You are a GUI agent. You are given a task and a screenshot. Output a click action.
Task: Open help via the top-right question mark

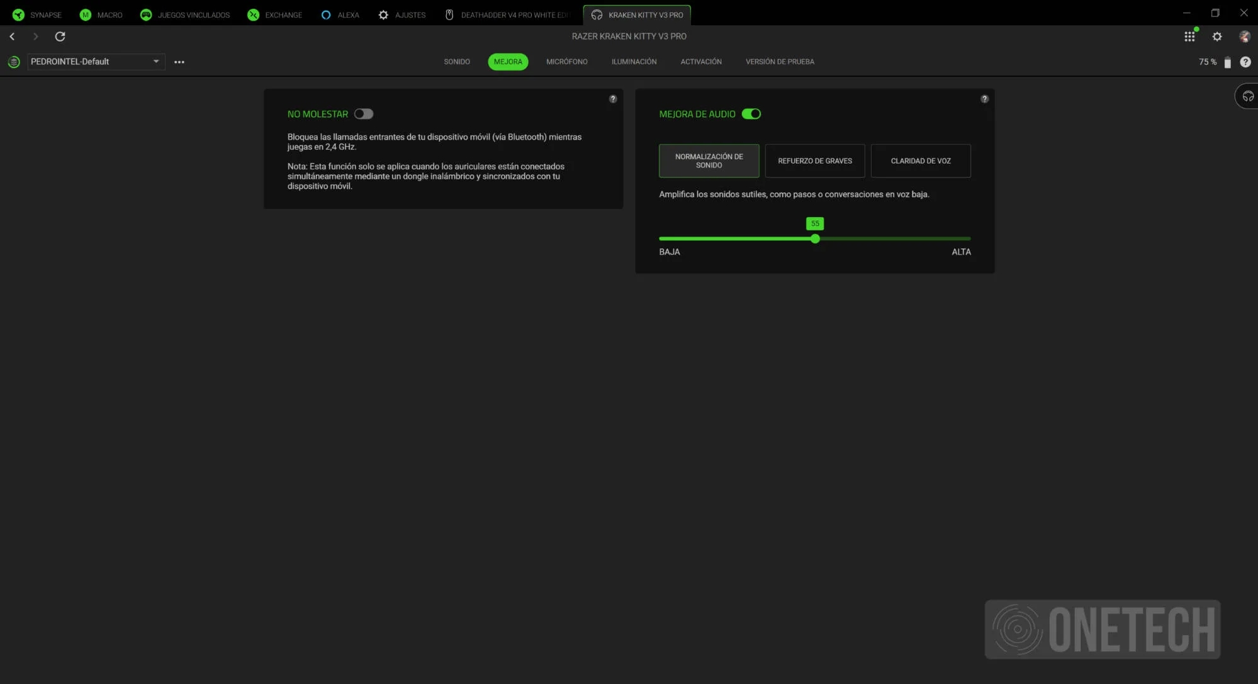pyautogui.click(x=1245, y=62)
